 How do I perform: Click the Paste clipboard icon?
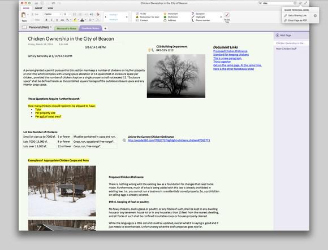(x=24, y=15)
